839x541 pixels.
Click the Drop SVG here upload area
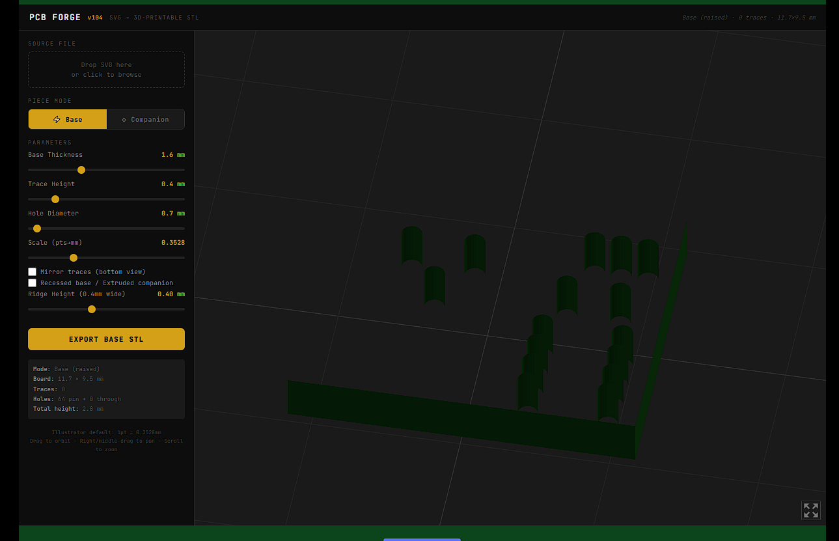coord(106,70)
